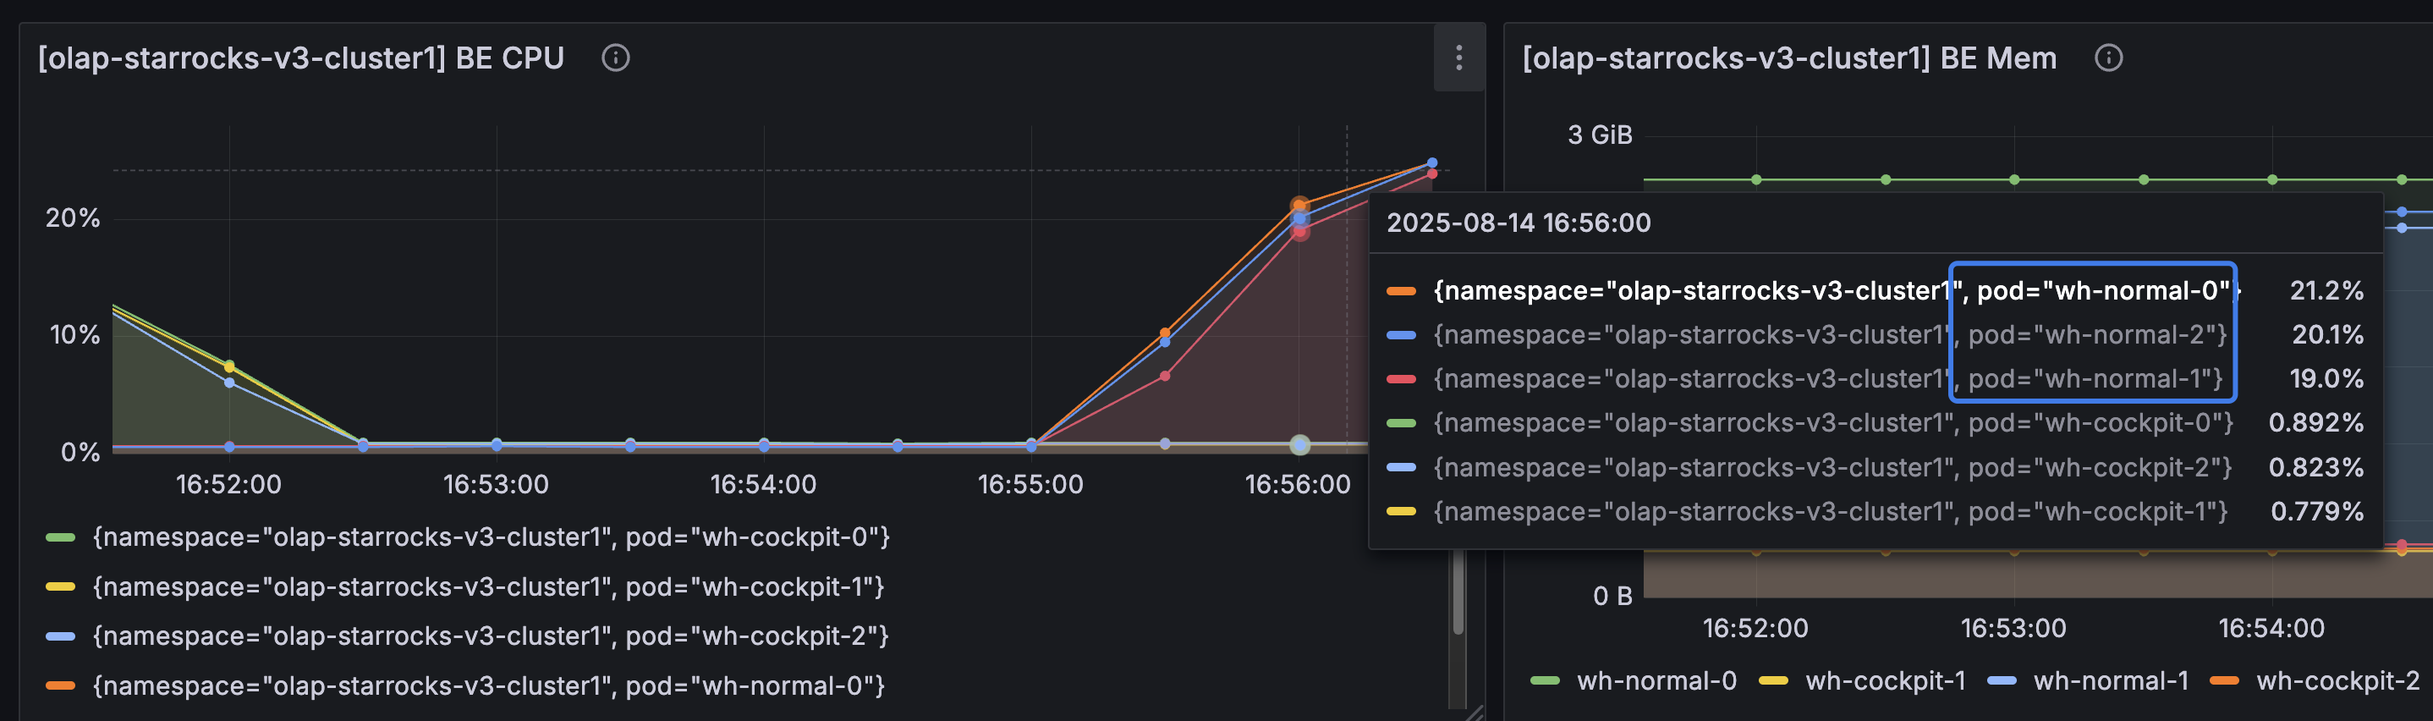Click green swatch of wh-cockpit-0 legend entry
The height and width of the screenshot is (721, 2433).
60,537
